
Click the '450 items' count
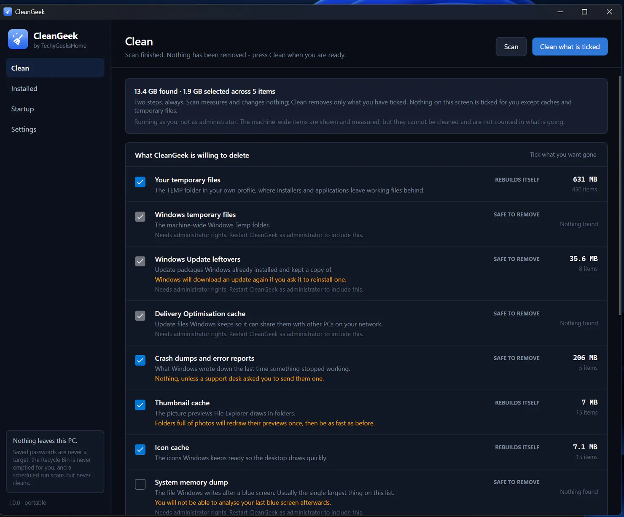(x=584, y=189)
